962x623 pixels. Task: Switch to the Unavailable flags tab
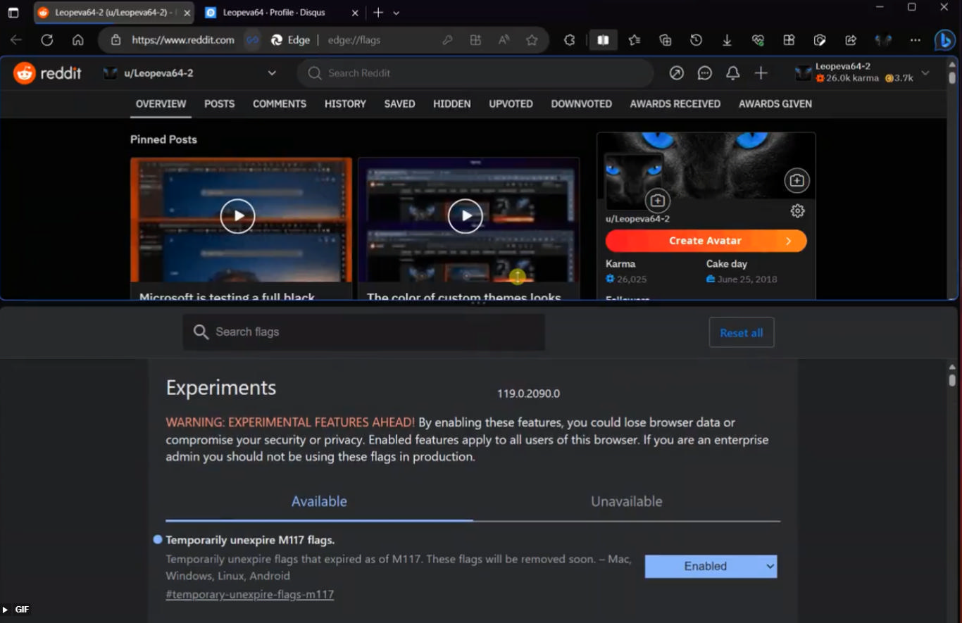626,501
